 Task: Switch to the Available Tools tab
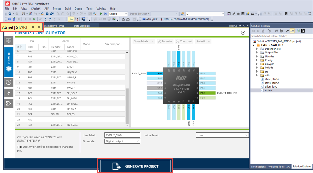coord(276,167)
